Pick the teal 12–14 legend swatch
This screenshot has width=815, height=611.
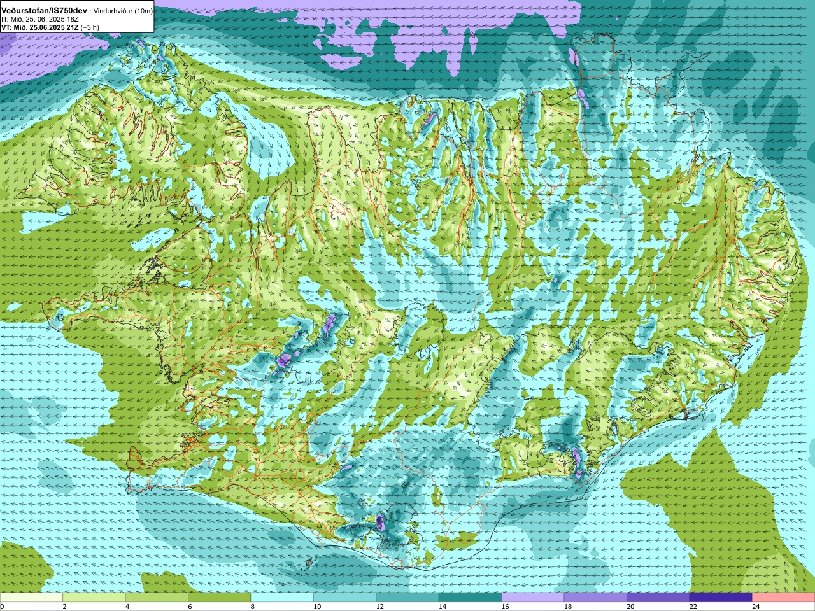coord(407,598)
